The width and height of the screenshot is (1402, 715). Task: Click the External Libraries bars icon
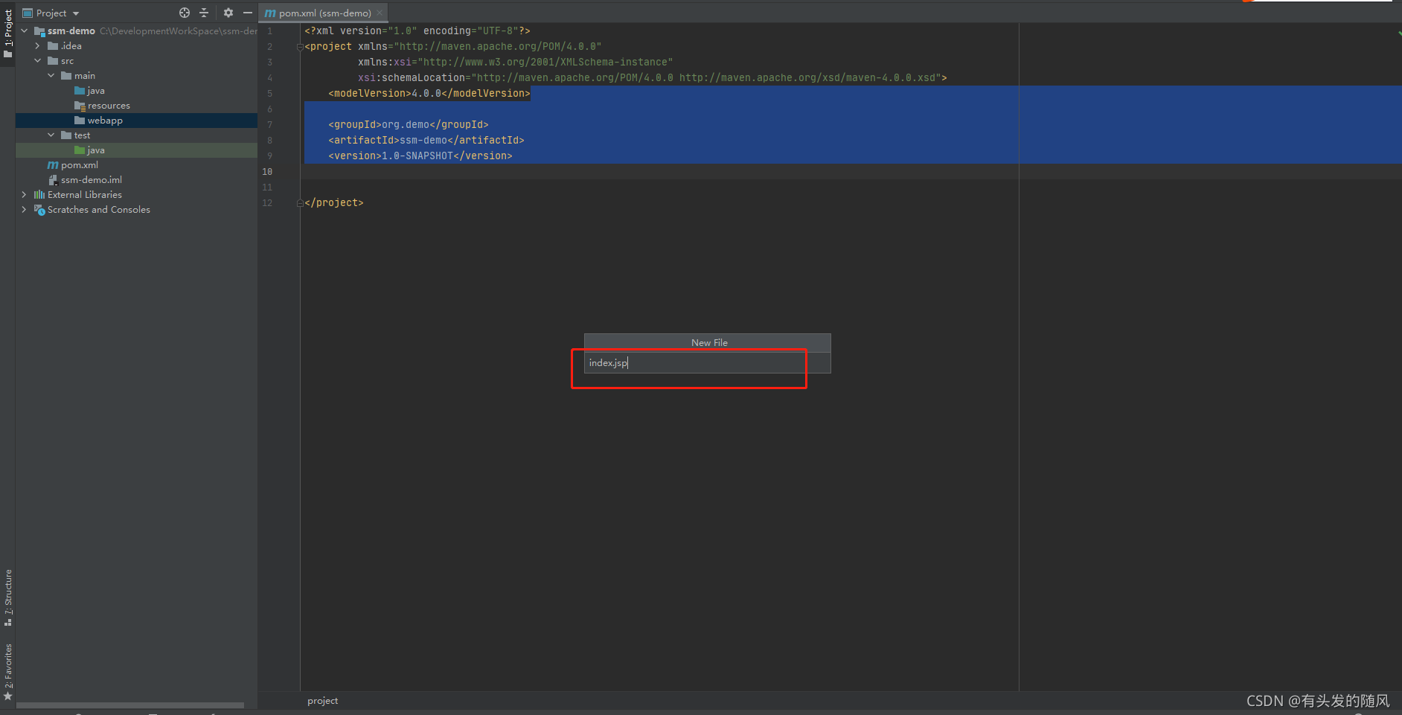click(x=39, y=194)
